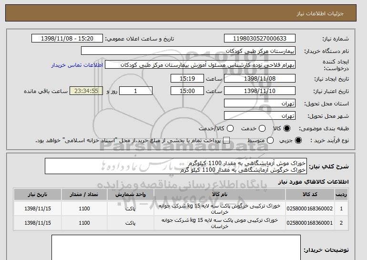Toggle the اسناد خزانه اسلامی payment checkbox
This screenshot has height=260, width=367.
pyautogui.click(x=226, y=140)
